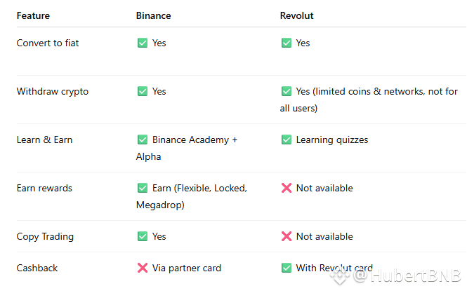467x293 pixels.
Task: Click the Cashback row label
Action: tap(37, 268)
